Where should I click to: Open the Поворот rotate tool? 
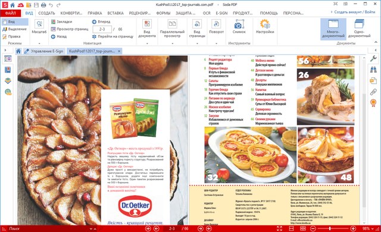click(x=216, y=27)
